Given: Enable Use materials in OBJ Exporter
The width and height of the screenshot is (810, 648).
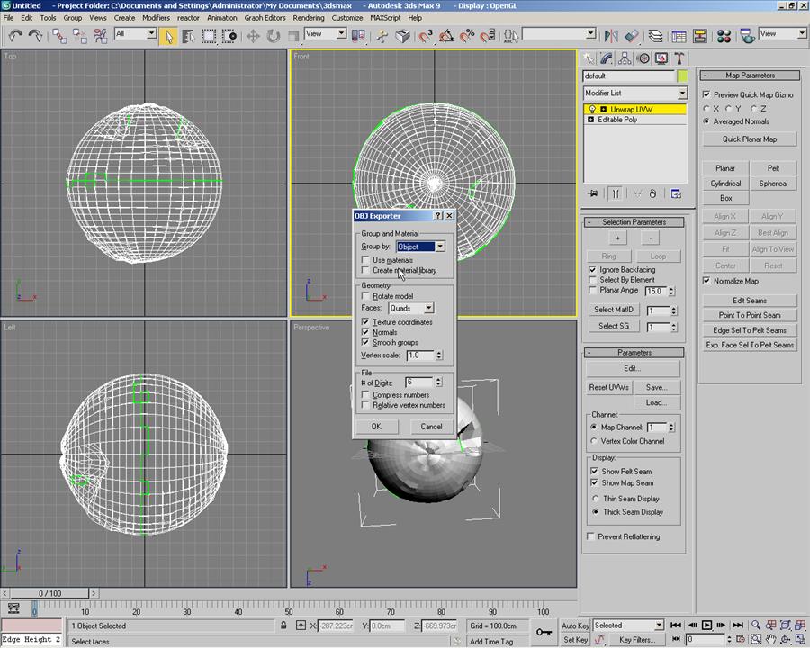Looking at the screenshot, I should point(365,260).
